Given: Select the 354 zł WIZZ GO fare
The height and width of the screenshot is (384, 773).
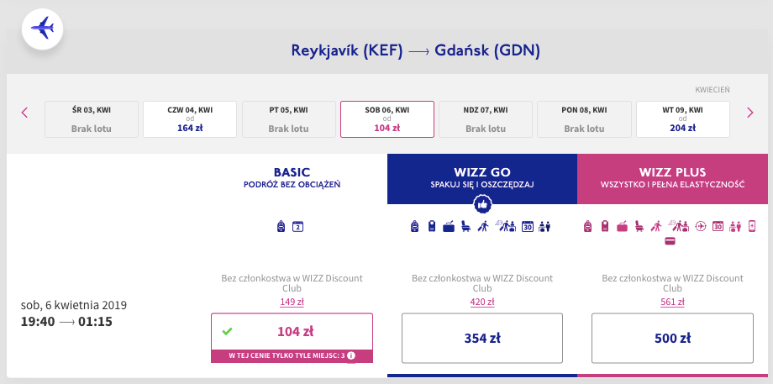Looking at the screenshot, I should click(482, 338).
